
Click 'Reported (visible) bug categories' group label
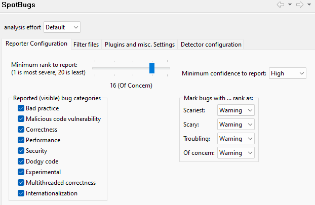pyautogui.click(x=57, y=98)
